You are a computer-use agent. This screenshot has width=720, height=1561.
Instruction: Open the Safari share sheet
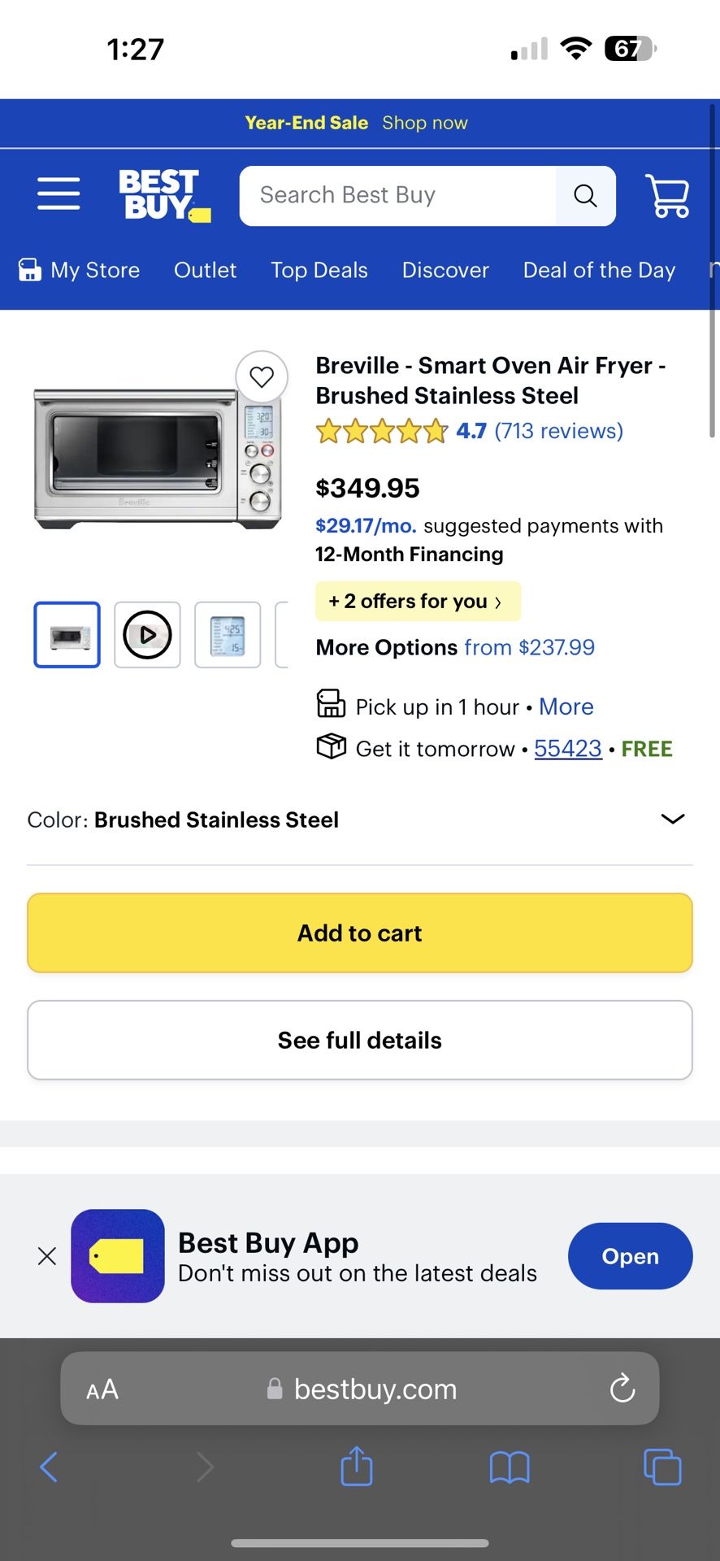click(357, 1467)
